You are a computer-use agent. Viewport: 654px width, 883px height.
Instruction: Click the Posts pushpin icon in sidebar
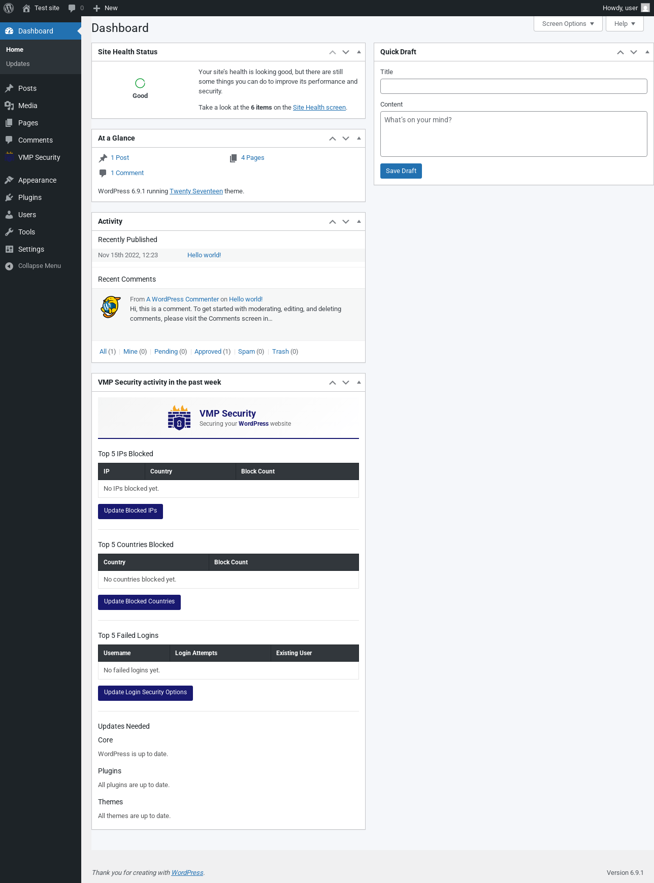[x=9, y=88]
